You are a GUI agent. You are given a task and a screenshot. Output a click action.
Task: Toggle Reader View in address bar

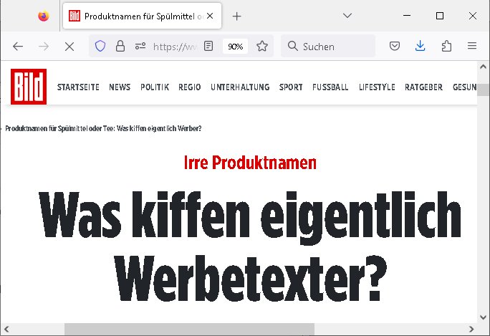click(208, 46)
